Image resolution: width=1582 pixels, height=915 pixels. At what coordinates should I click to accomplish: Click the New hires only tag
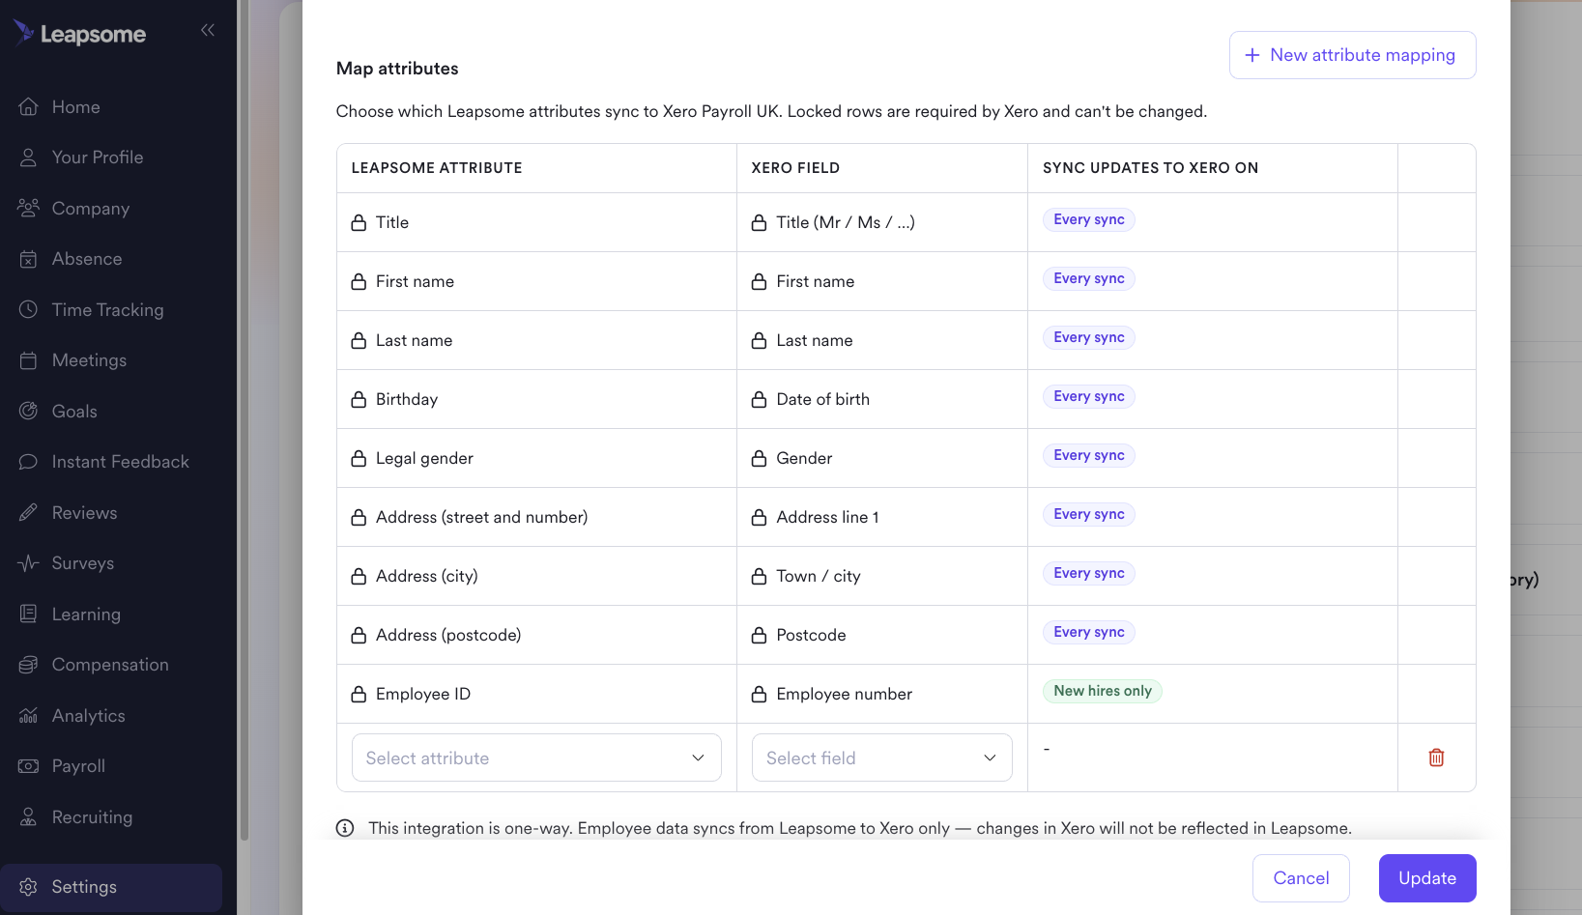(1102, 691)
